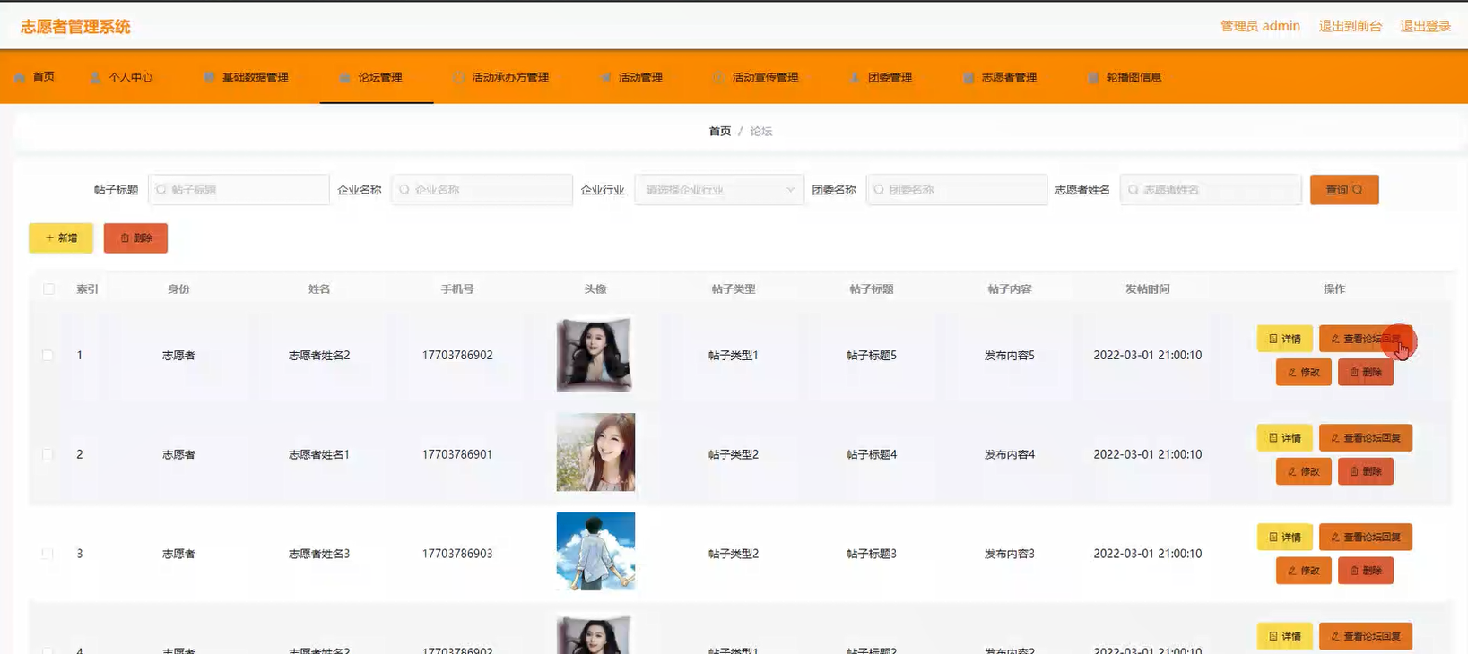Open the 基础数据管理 menu

pyautogui.click(x=246, y=77)
